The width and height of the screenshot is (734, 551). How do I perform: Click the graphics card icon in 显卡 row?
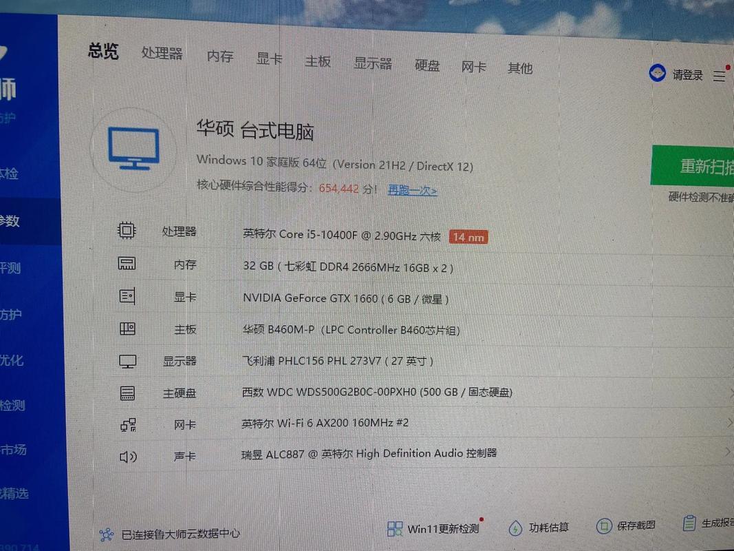tap(127, 296)
